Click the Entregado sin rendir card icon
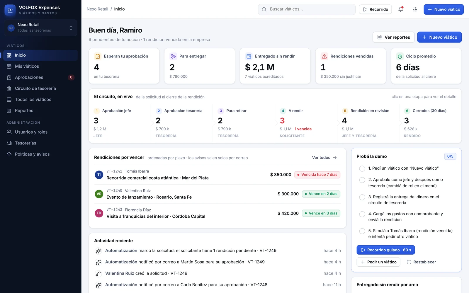Image resolution: width=469 pixels, height=293 pixels. pos(249,56)
